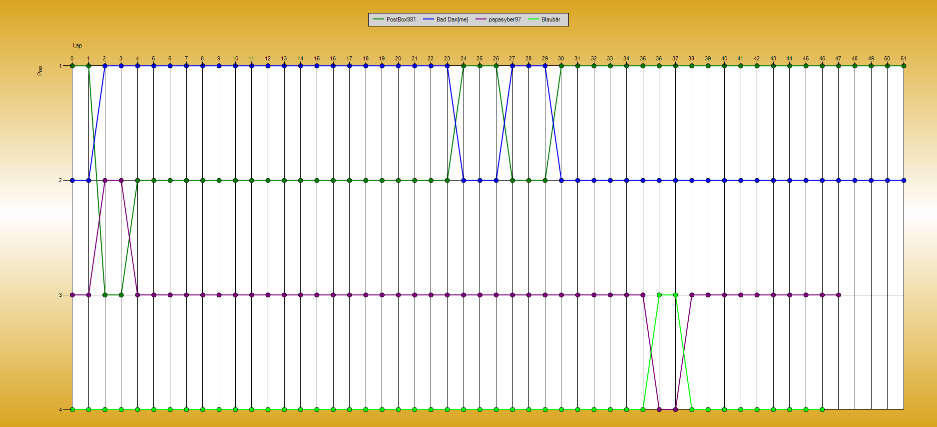Click the Blaubär legend label
Viewport: 937px width, 427px height.
[x=551, y=19]
